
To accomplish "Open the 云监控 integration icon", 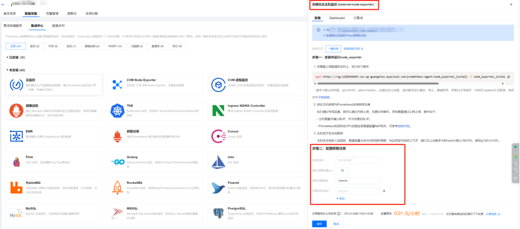I will click(16, 85).
